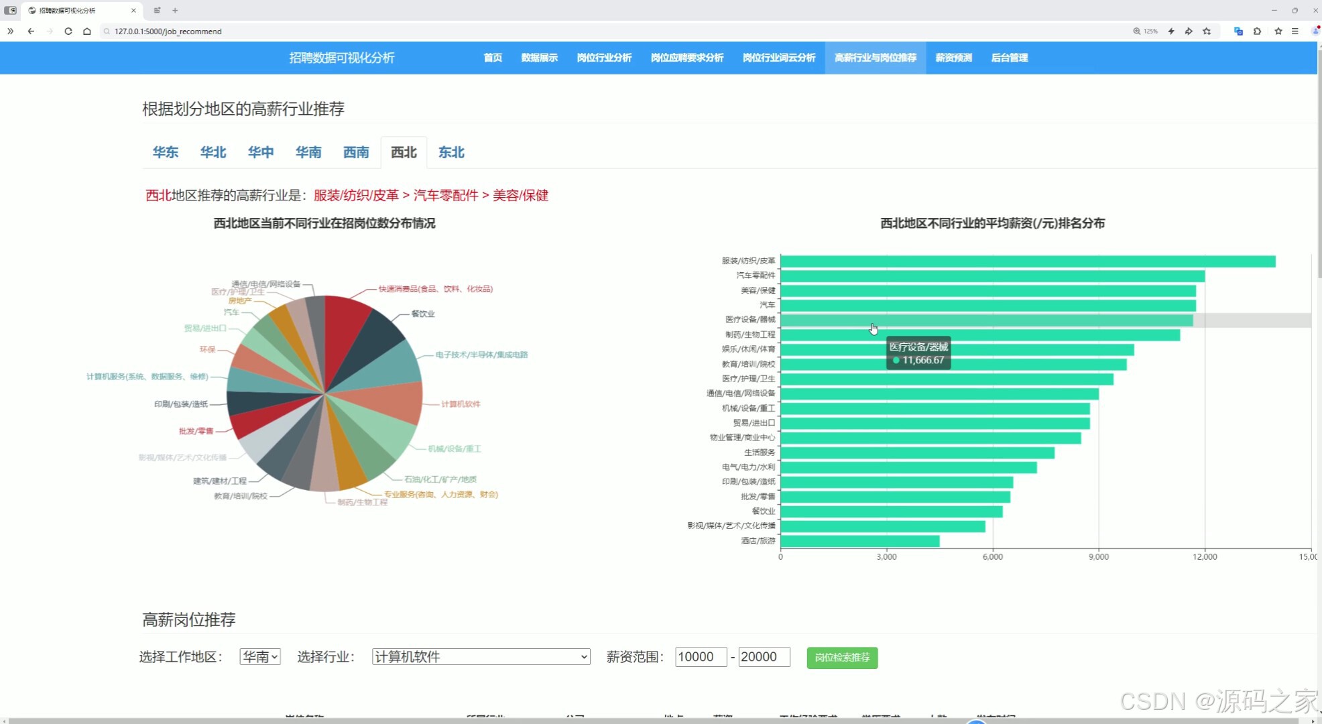Select the 东北 region tab
Screen dimensions: 1322x724
(451, 152)
